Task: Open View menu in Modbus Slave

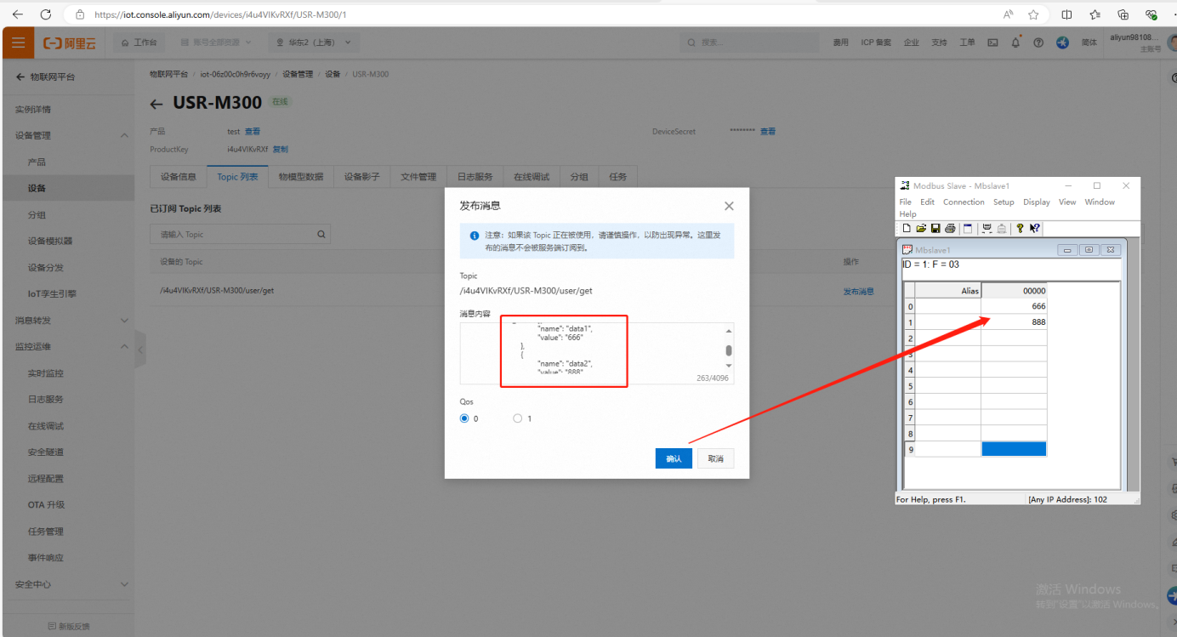Action: tap(1067, 202)
